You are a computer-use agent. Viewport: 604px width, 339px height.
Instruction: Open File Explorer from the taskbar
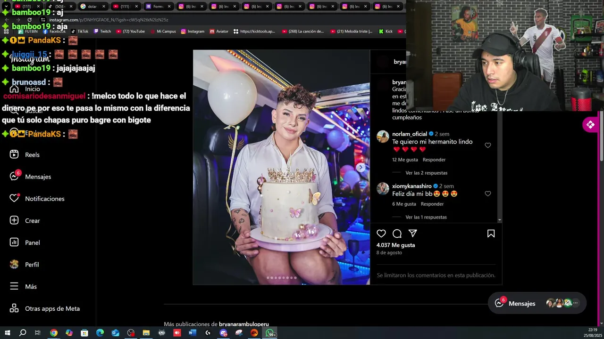point(146,333)
